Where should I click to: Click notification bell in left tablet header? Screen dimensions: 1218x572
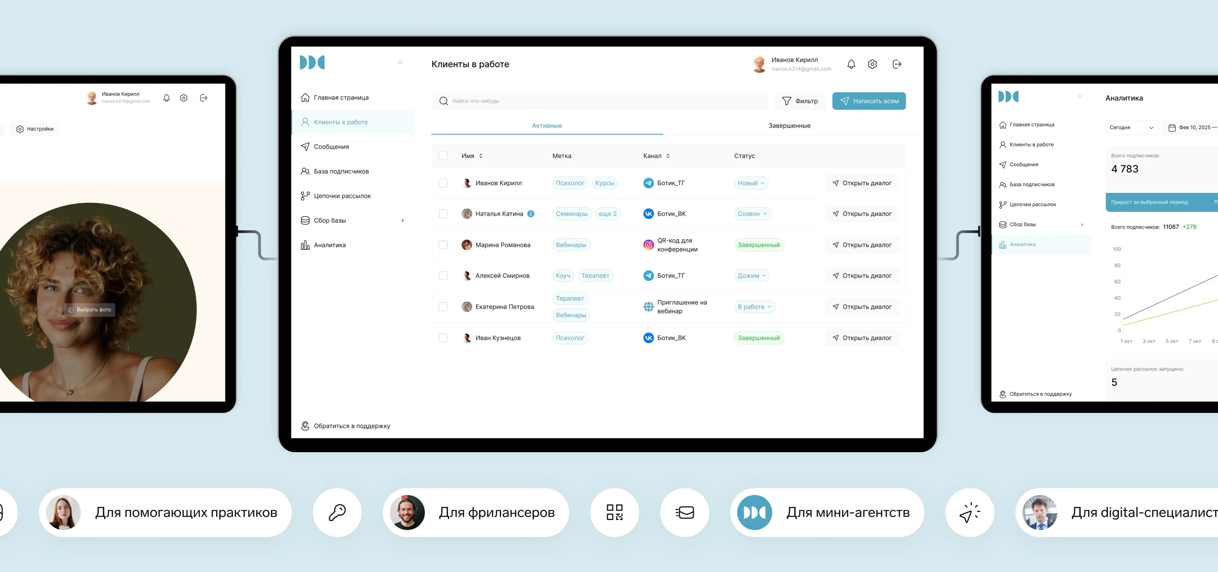tap(167, 98)
